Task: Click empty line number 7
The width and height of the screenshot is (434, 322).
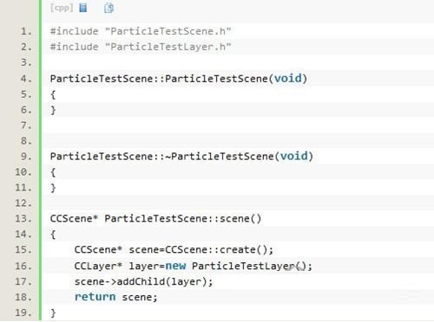Action: pos(26,126)
